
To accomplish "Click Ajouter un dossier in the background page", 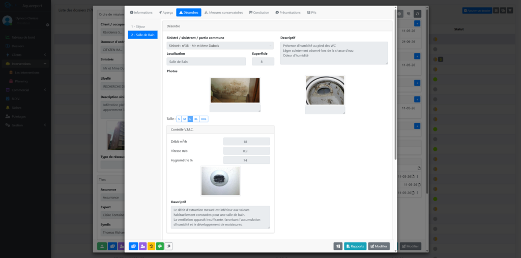I will click(477, 11).
